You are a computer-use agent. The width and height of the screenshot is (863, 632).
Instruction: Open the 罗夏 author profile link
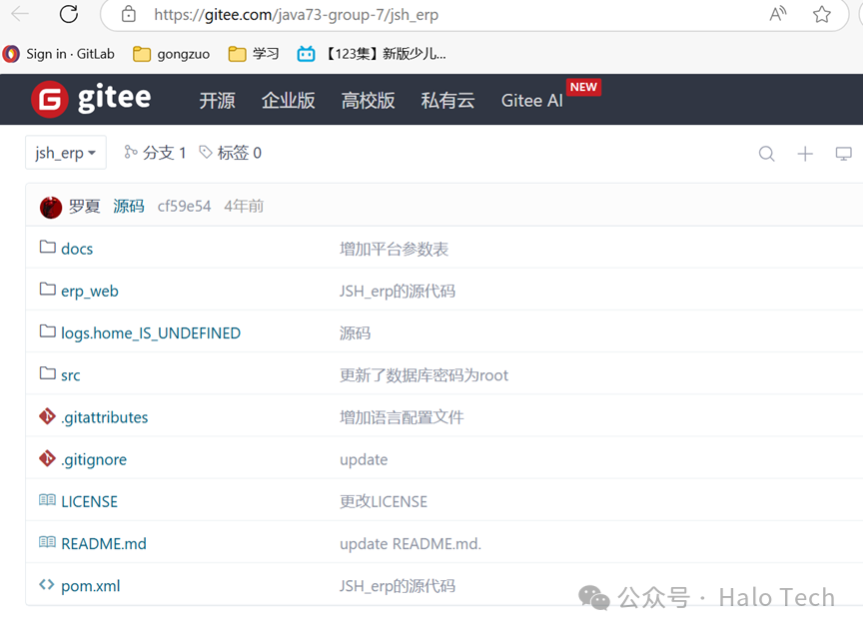click(84, 207)
